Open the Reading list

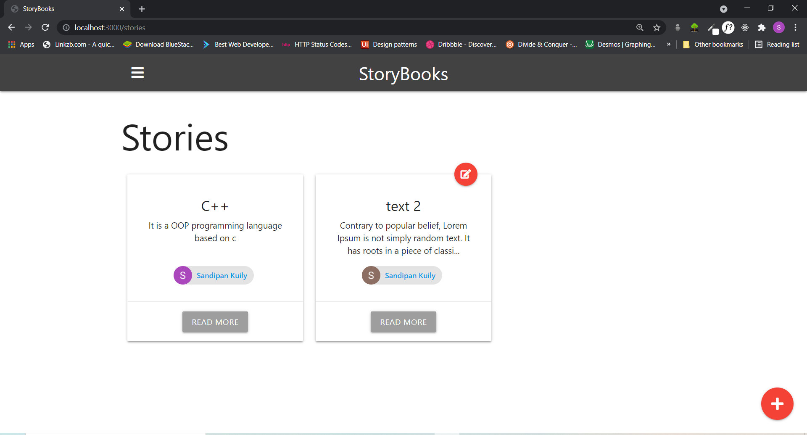point(777,44)
